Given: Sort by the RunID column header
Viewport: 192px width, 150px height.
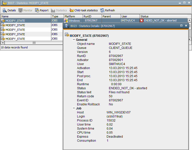Looking at the screenshot, I should coord(92,16).
